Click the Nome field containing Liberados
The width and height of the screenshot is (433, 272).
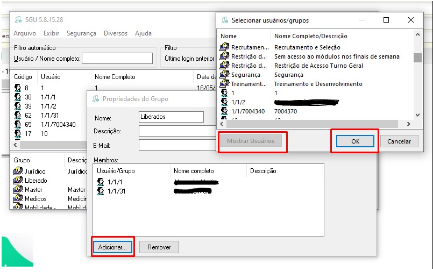(x=171, y=117)
